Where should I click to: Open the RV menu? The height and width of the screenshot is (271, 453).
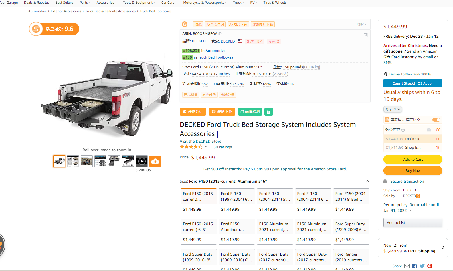pos(254,3)
